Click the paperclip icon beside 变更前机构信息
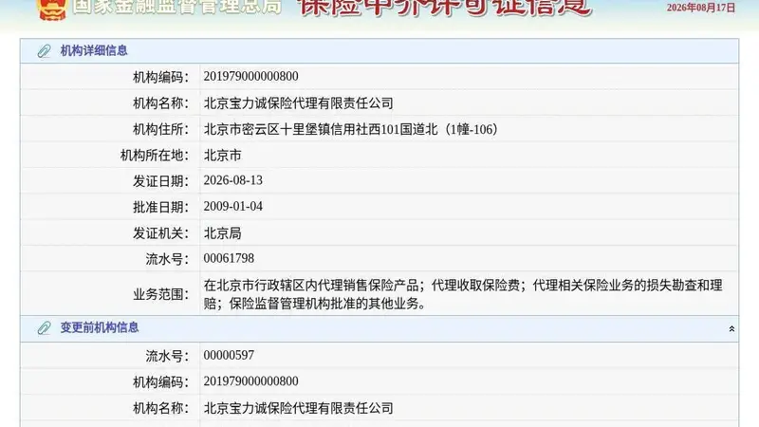Image resolution: width=759 pixels, height=427 pixels. pyautogui.click(x=44, y=328)
